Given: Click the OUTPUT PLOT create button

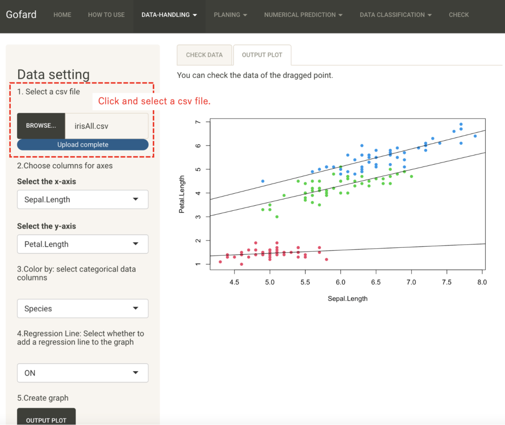Looking at the screenshot, I should (x=46, y=418).
